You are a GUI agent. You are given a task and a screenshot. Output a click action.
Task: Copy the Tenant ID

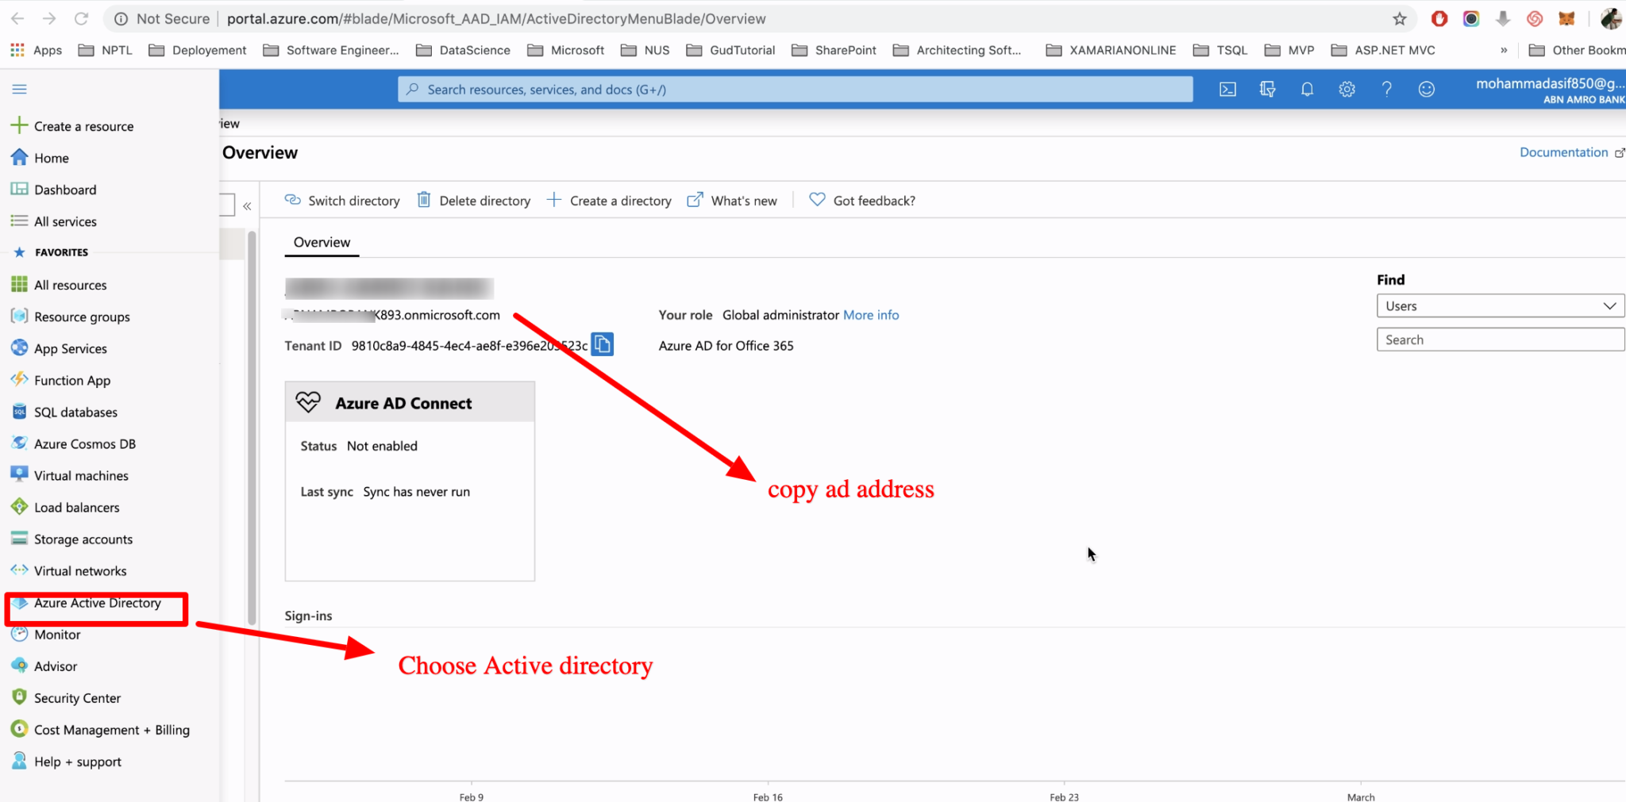click(603, 344)
